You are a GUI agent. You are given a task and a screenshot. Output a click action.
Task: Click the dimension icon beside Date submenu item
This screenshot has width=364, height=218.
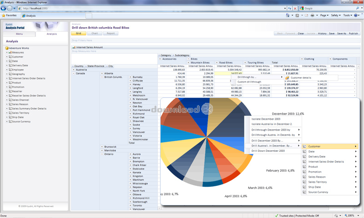coord(304,151)
